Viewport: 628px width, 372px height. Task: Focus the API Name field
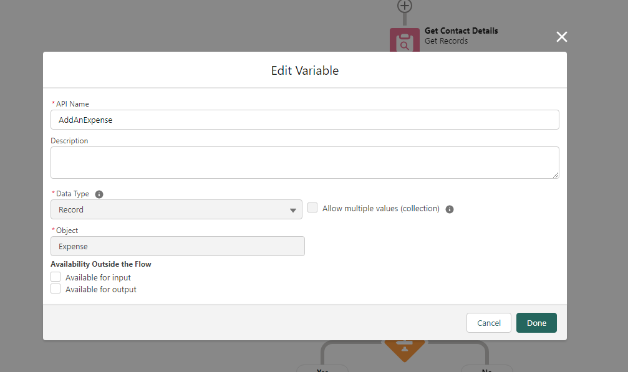304,120
